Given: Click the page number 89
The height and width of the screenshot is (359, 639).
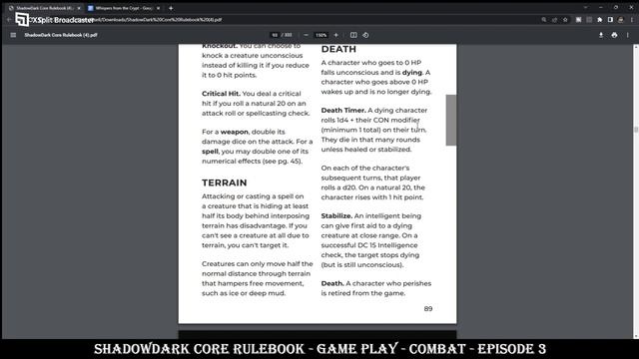Looking at the screenshot, I should pyautogui.click(x=428, y=309).
